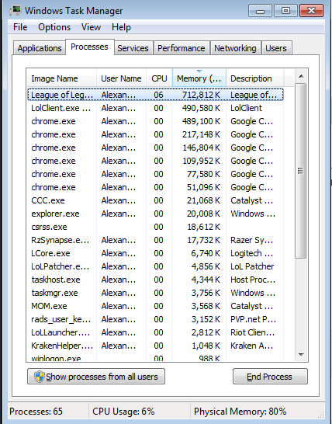Sort by CPU column header
The height and width of the screenshot is (424, 332).
click(x=159, y=78)
